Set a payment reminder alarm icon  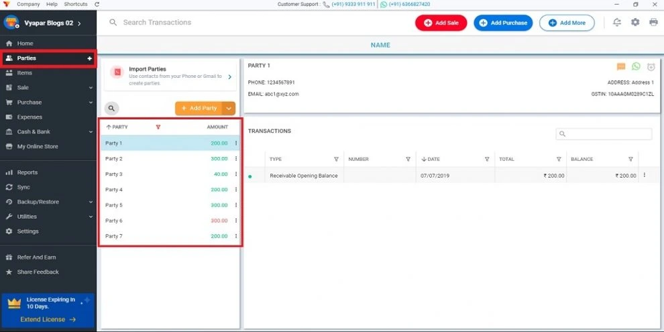[x=651, y=66]
